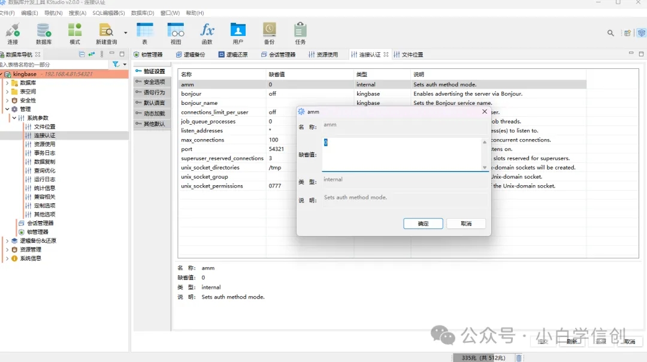The width and height of the screenshot is (647, 362).
Task: Open the 备份 backup toolbar icon
Action: (269, 34)
